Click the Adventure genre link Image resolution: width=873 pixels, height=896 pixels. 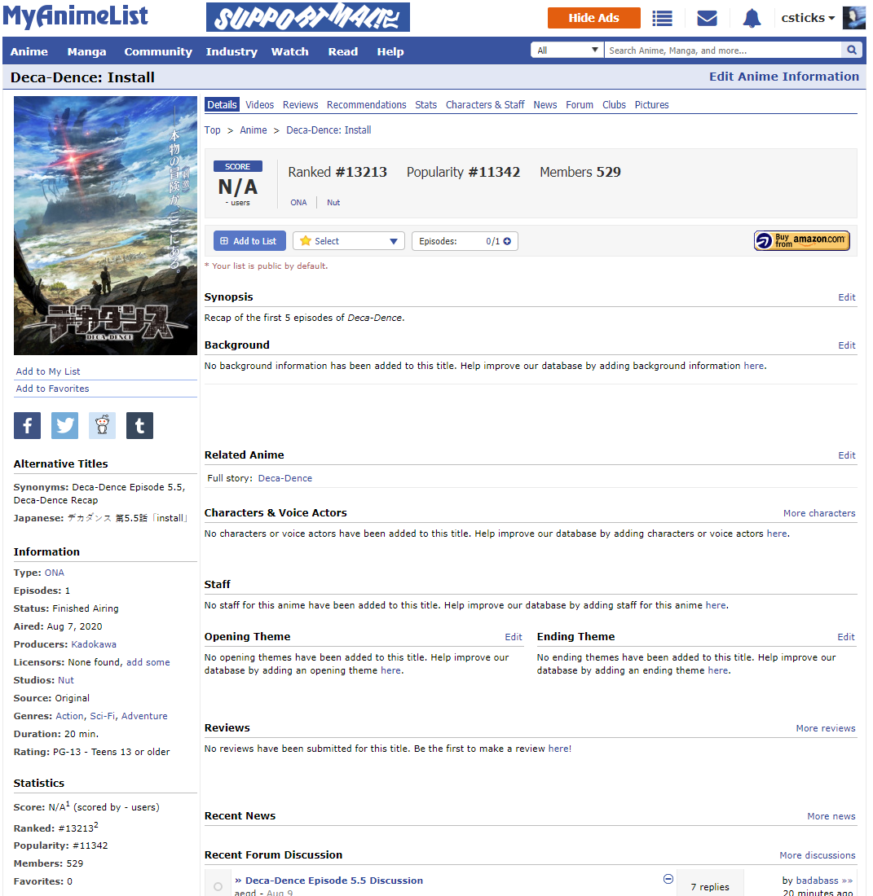pyautogui.click(x=144, y=716)
